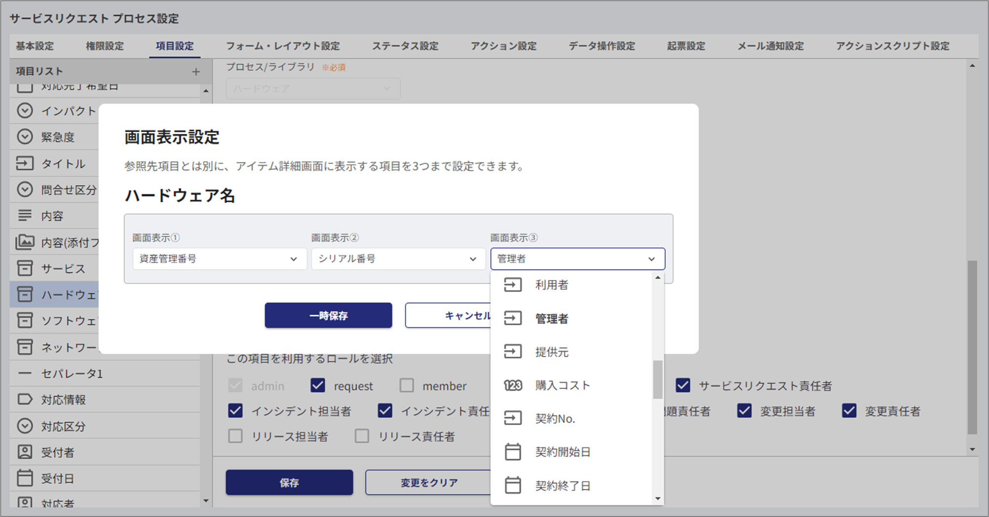The image size is (989, 517).
Task: Click the 問合せ区分 item icon
Action: (x=25, y=190)
